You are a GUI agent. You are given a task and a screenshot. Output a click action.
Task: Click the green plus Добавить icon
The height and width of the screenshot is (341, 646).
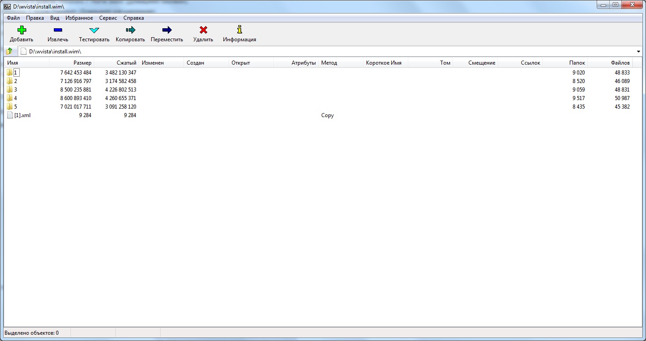pos(22,30)
